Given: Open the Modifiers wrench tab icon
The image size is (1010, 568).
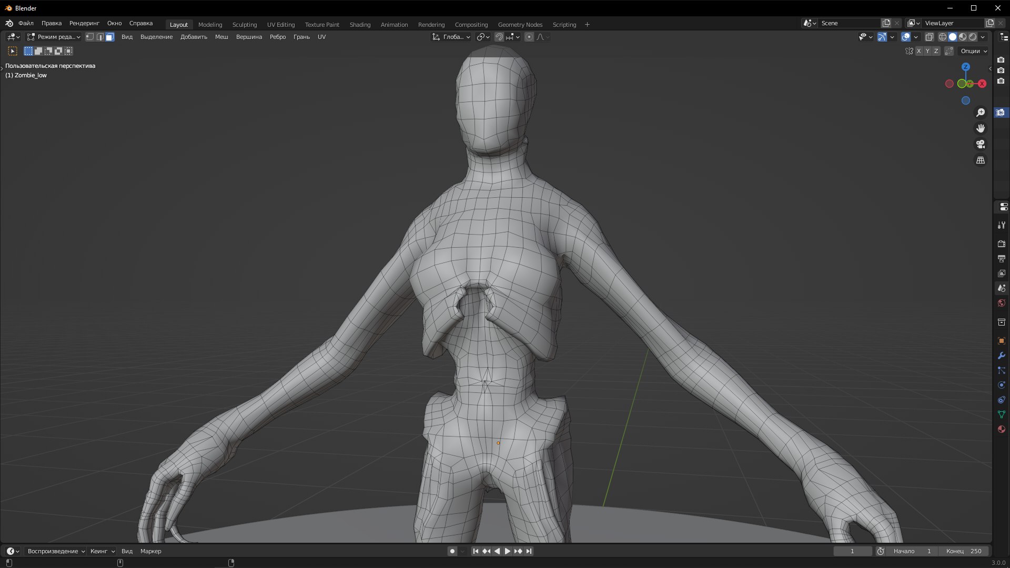Looking at the screenshot, I should click(1002, 356).
